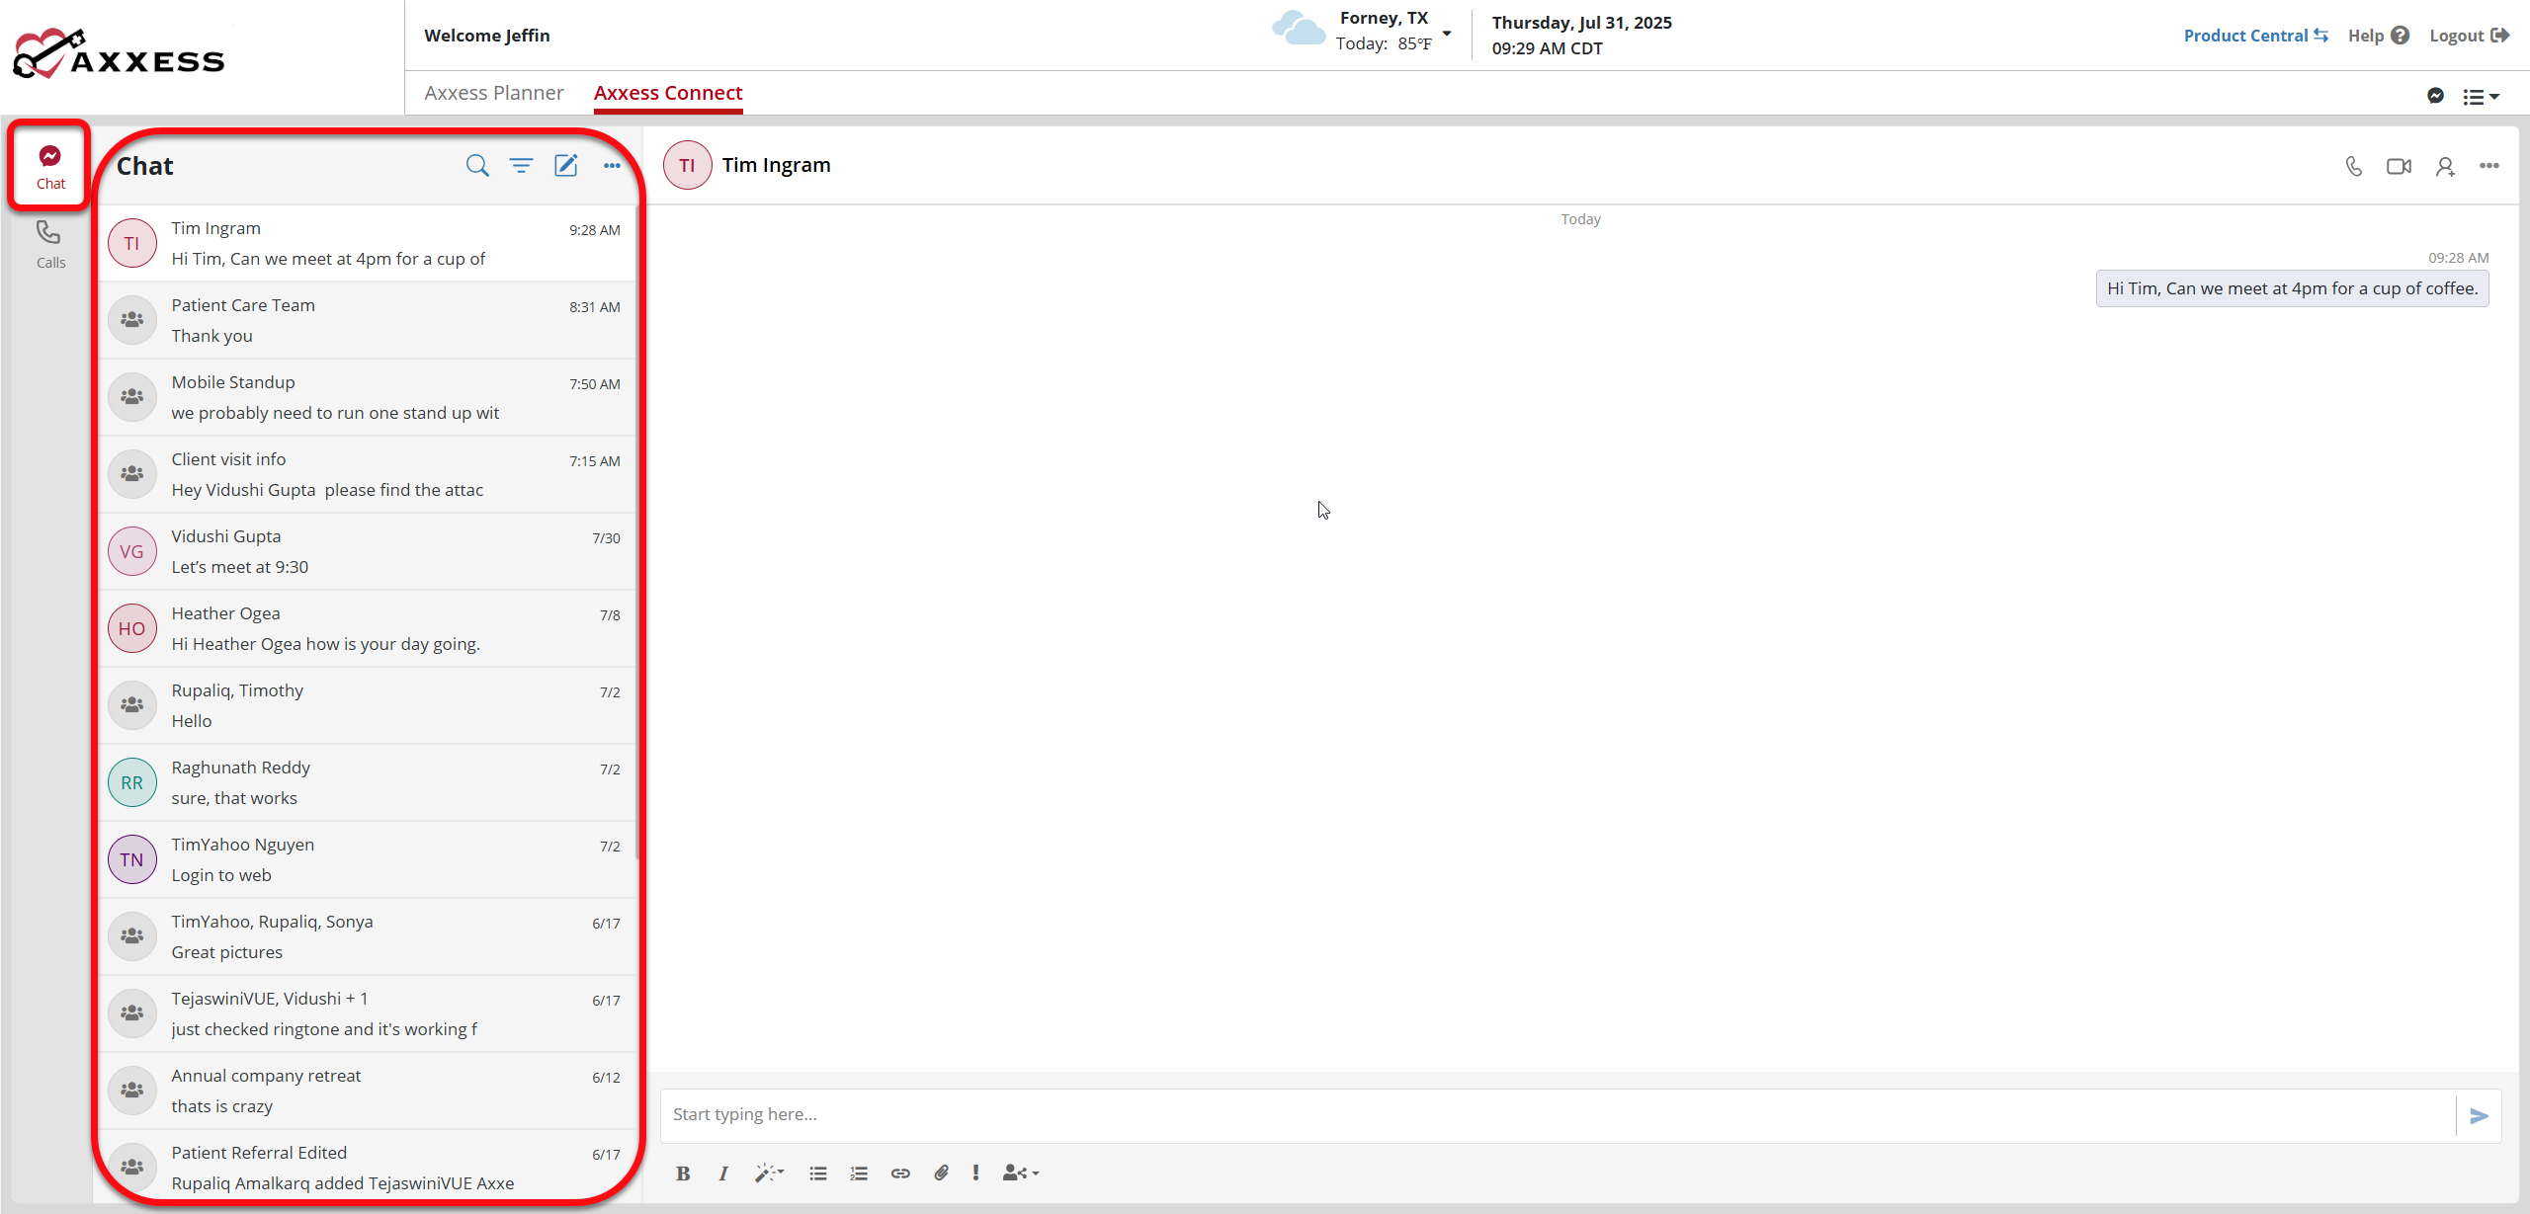Open the chat list filter icon

coord(521,165)
